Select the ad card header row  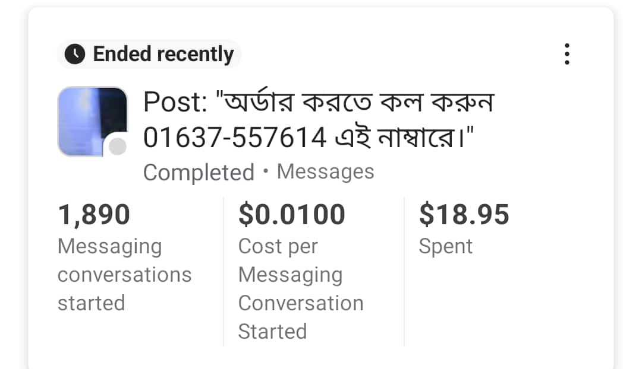pos(321,54)
